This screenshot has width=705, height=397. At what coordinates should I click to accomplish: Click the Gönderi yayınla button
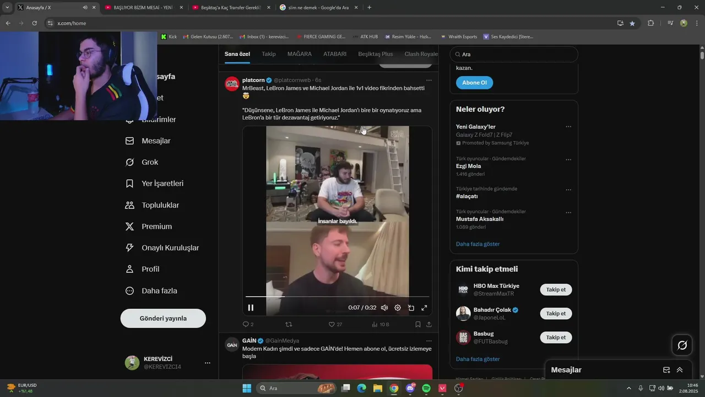(163, 318)
